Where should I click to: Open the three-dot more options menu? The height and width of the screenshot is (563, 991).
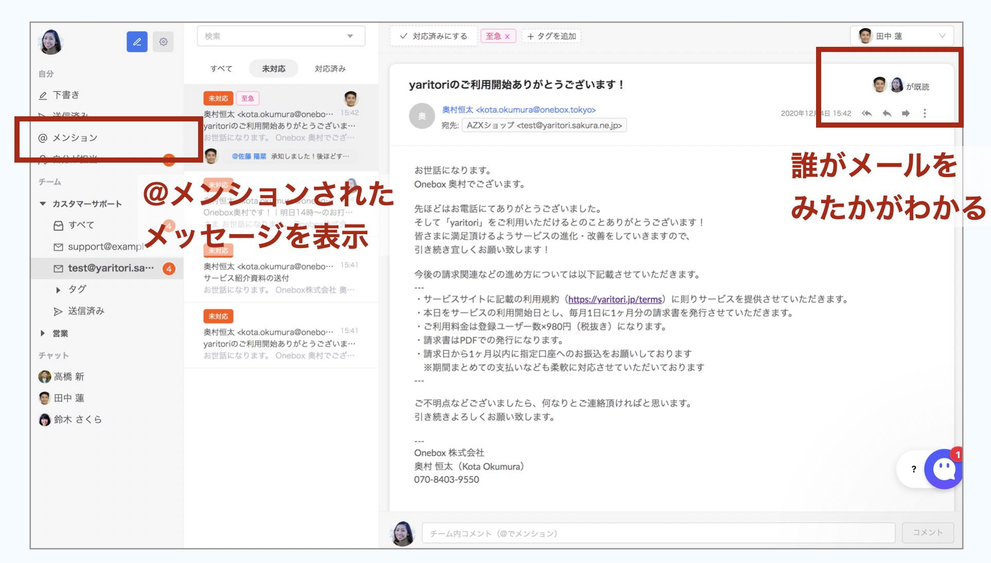coord(925,113)
